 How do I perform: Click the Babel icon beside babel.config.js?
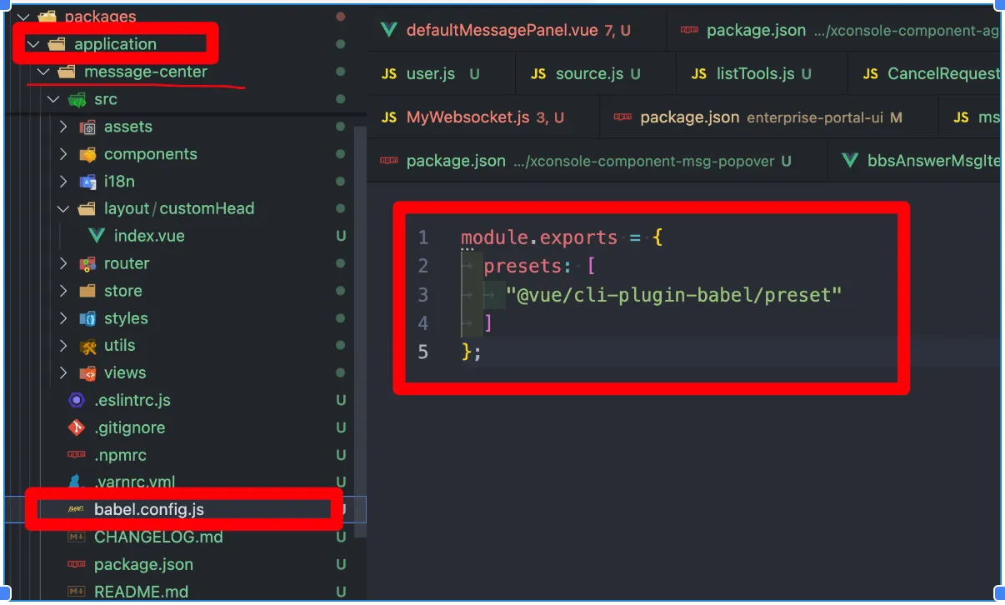pyautogui.click(x=77, y=510)
